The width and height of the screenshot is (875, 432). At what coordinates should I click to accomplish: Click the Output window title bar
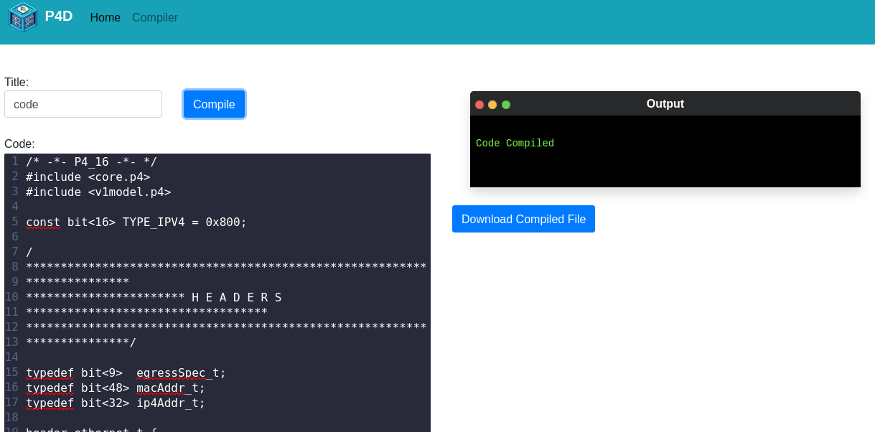coord(665,104)
